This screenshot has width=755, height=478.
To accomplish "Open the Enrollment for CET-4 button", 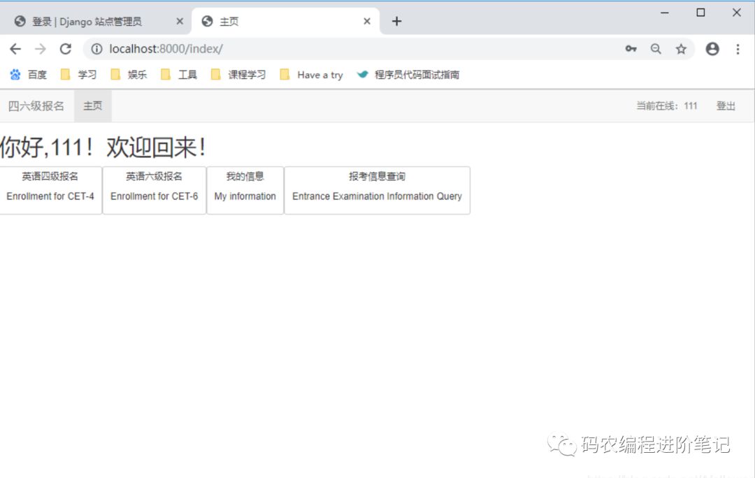I will tap(50, 190).
